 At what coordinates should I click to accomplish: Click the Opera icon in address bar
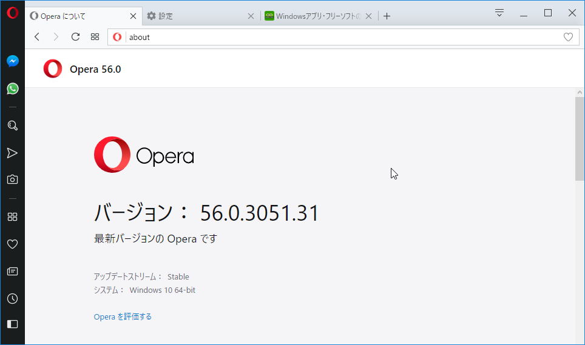click(117, 37)
